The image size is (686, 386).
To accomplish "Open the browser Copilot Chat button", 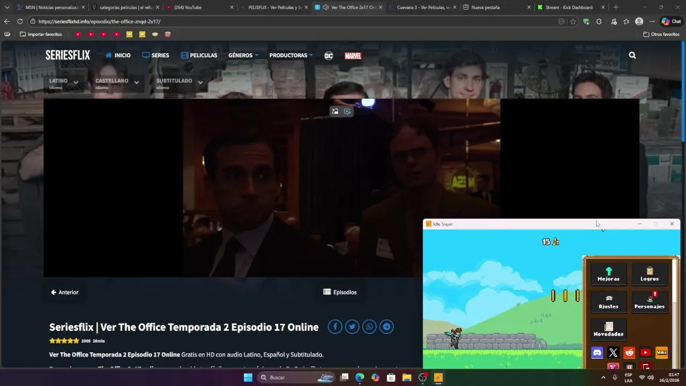I will [671, 21].
